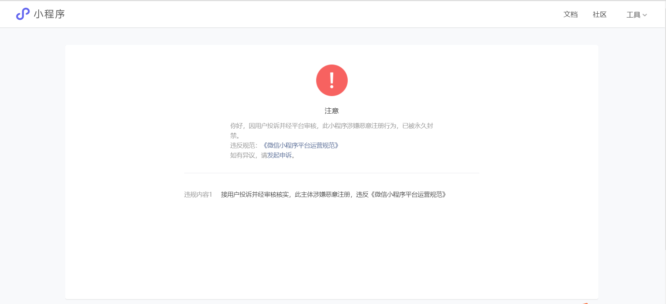
Task: Click the 违规内容1 label
Action: [198, 195]
